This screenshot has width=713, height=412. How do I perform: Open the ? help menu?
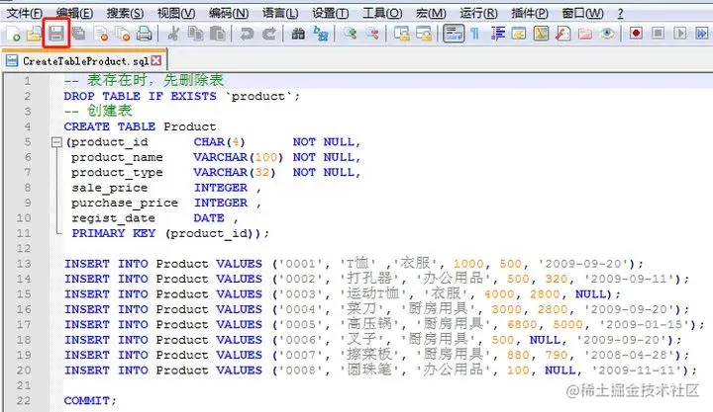(620, 13)
